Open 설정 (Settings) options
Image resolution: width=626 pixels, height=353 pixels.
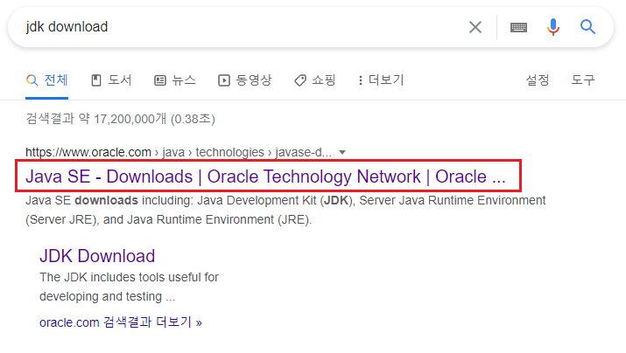click(538, 80)
